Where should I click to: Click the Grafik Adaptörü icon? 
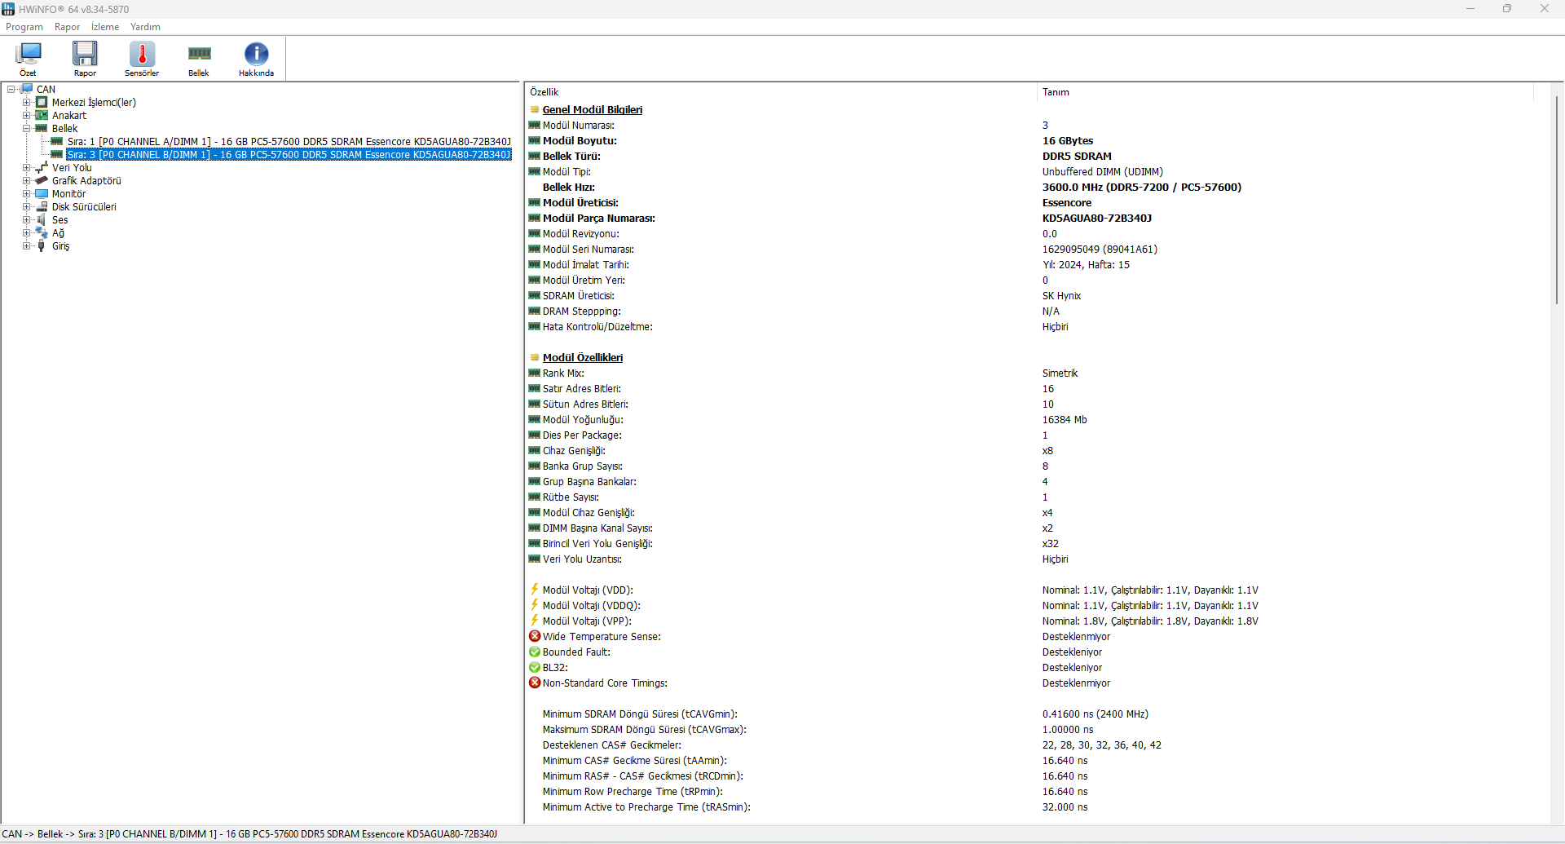[x=42, y=180]
